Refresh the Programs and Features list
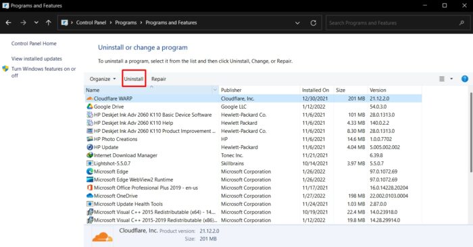473x247 pixels. tap(314, 23)
